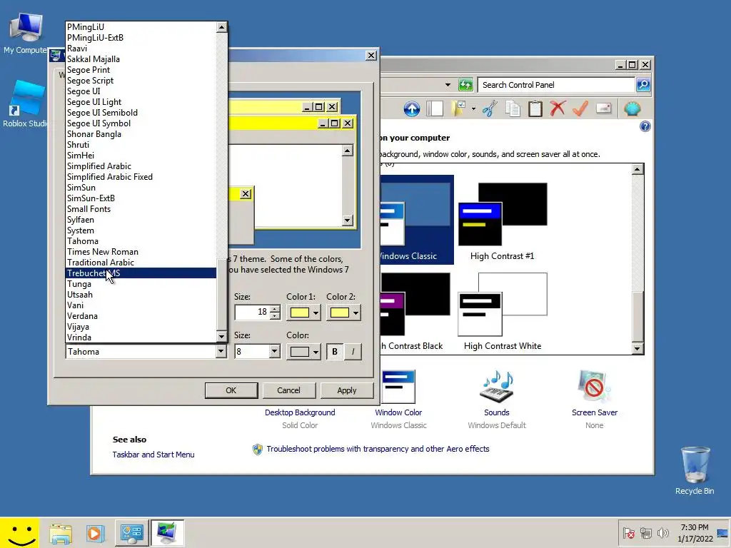This screenshot has width=731, height=548.
Task: Click the shell icon in toolbar
Action: pos(632,109)
